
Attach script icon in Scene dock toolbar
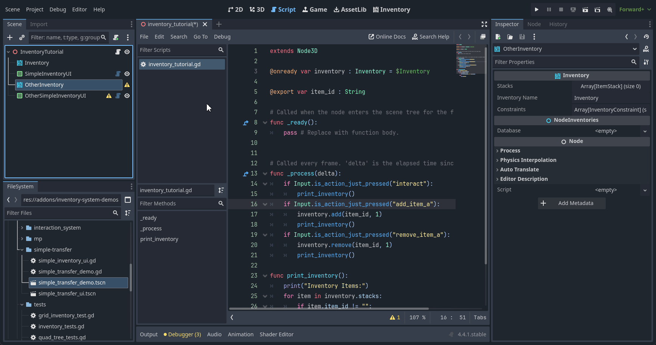[x=116, y=37]
